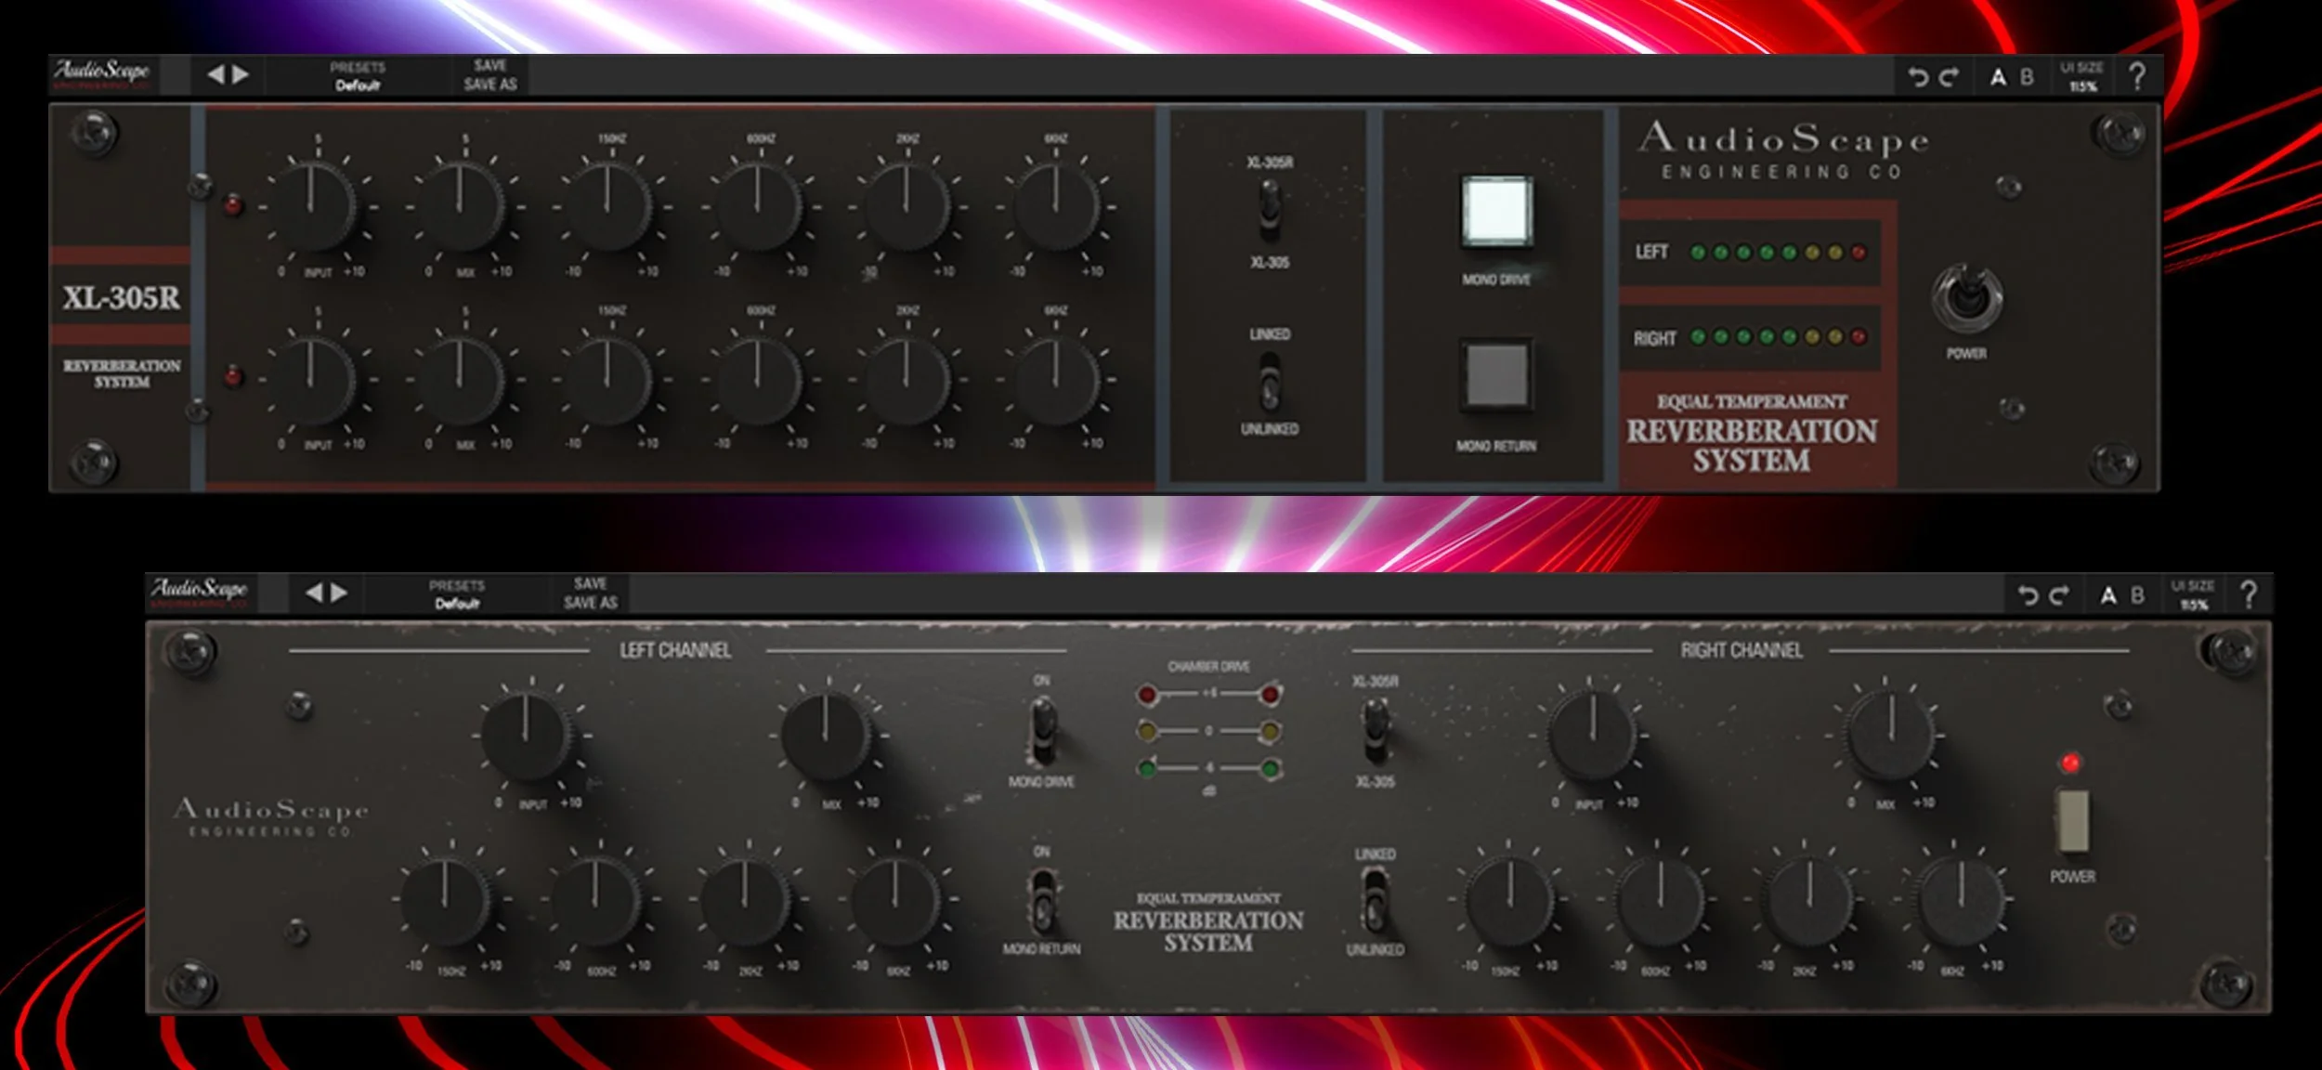
Task: Click AudioScape logo in lower plugin toolbar
Action: click(x=200, y=592)
